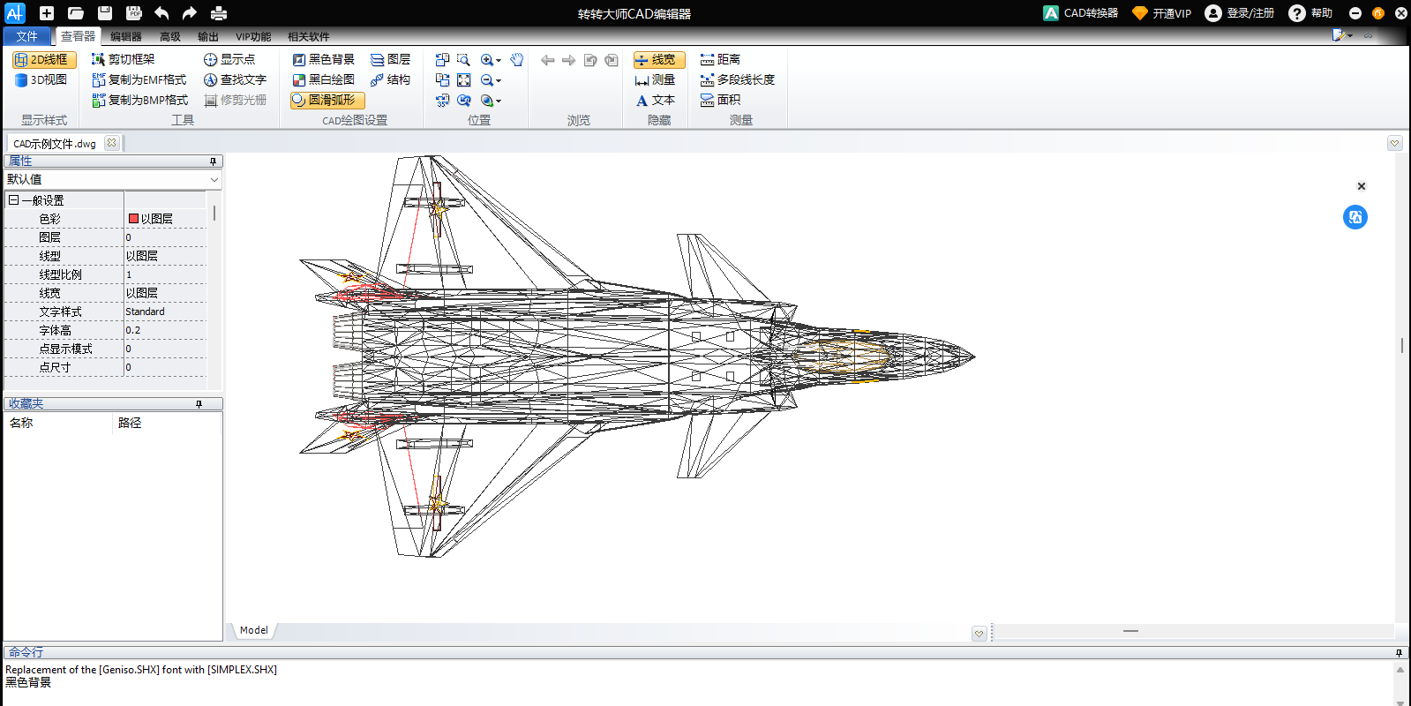Open the 文件 file menu
This screenshot has height=706, width=1411.
(x=26, y=37)
